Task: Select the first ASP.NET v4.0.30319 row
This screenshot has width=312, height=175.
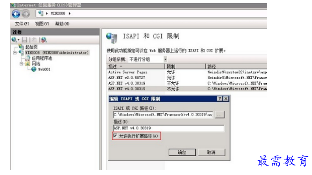Action: (x=187, y=83)
